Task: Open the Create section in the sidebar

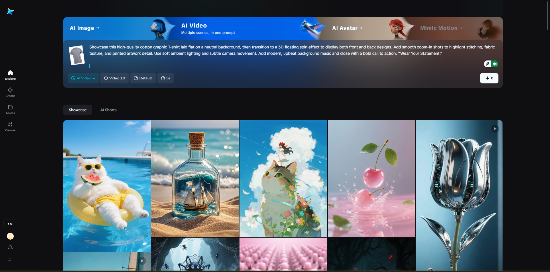Action: point(10,92)
